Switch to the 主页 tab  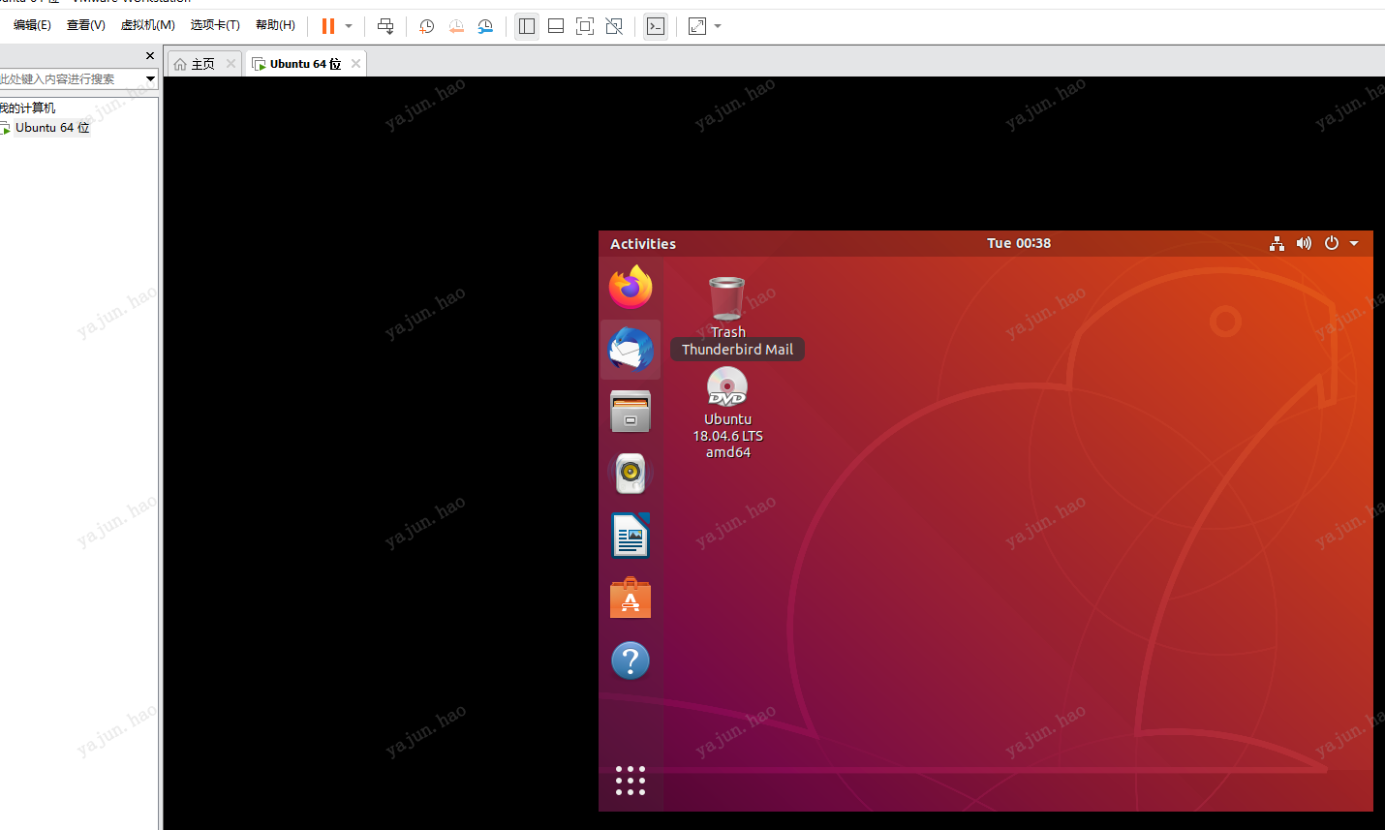point(202,64)
